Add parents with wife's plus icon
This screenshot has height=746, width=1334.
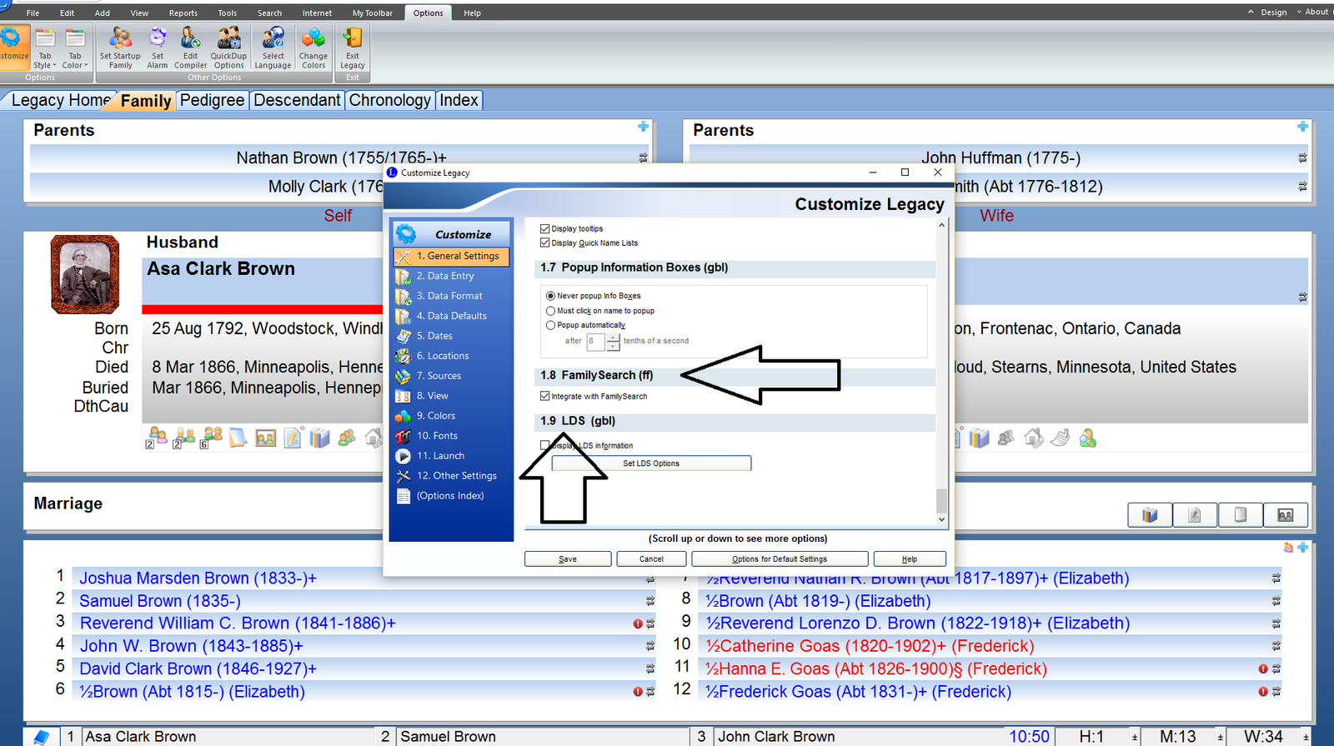(1302, 127)
